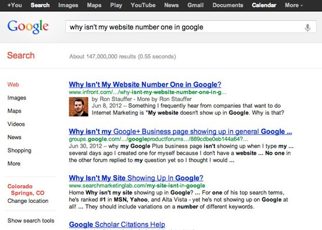Click the www.infront.com result URL
The width and height of the screenshot is (322, 230).
coord(147,92)
